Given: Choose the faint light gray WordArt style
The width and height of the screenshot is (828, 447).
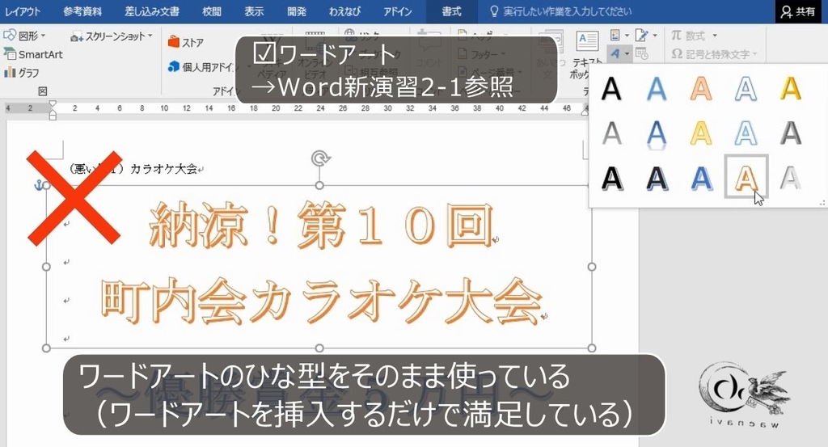Looking at the screenshot, I should pyautogui.click(x=791, y=178).
